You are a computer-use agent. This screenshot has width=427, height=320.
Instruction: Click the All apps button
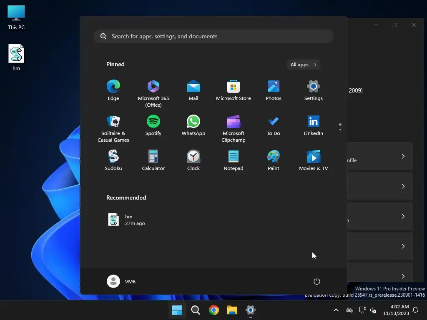(304, 65)
